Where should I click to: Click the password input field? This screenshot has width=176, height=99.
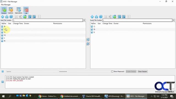tap(84, 71)
